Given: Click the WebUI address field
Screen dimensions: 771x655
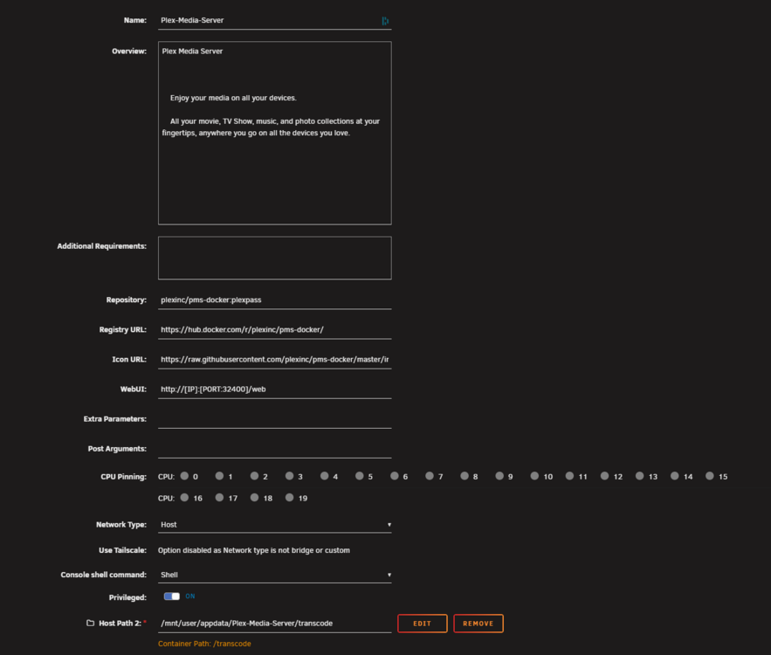Looking at the screenshot, I should click(274, 390).
